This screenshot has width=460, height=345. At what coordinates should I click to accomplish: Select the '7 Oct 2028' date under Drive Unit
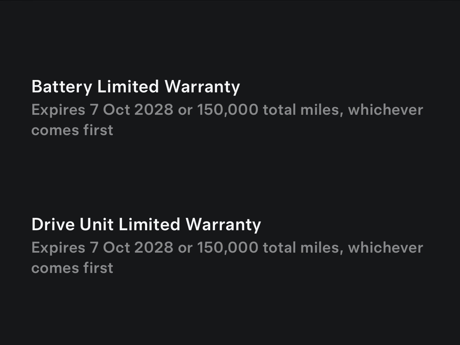point(131,248)
